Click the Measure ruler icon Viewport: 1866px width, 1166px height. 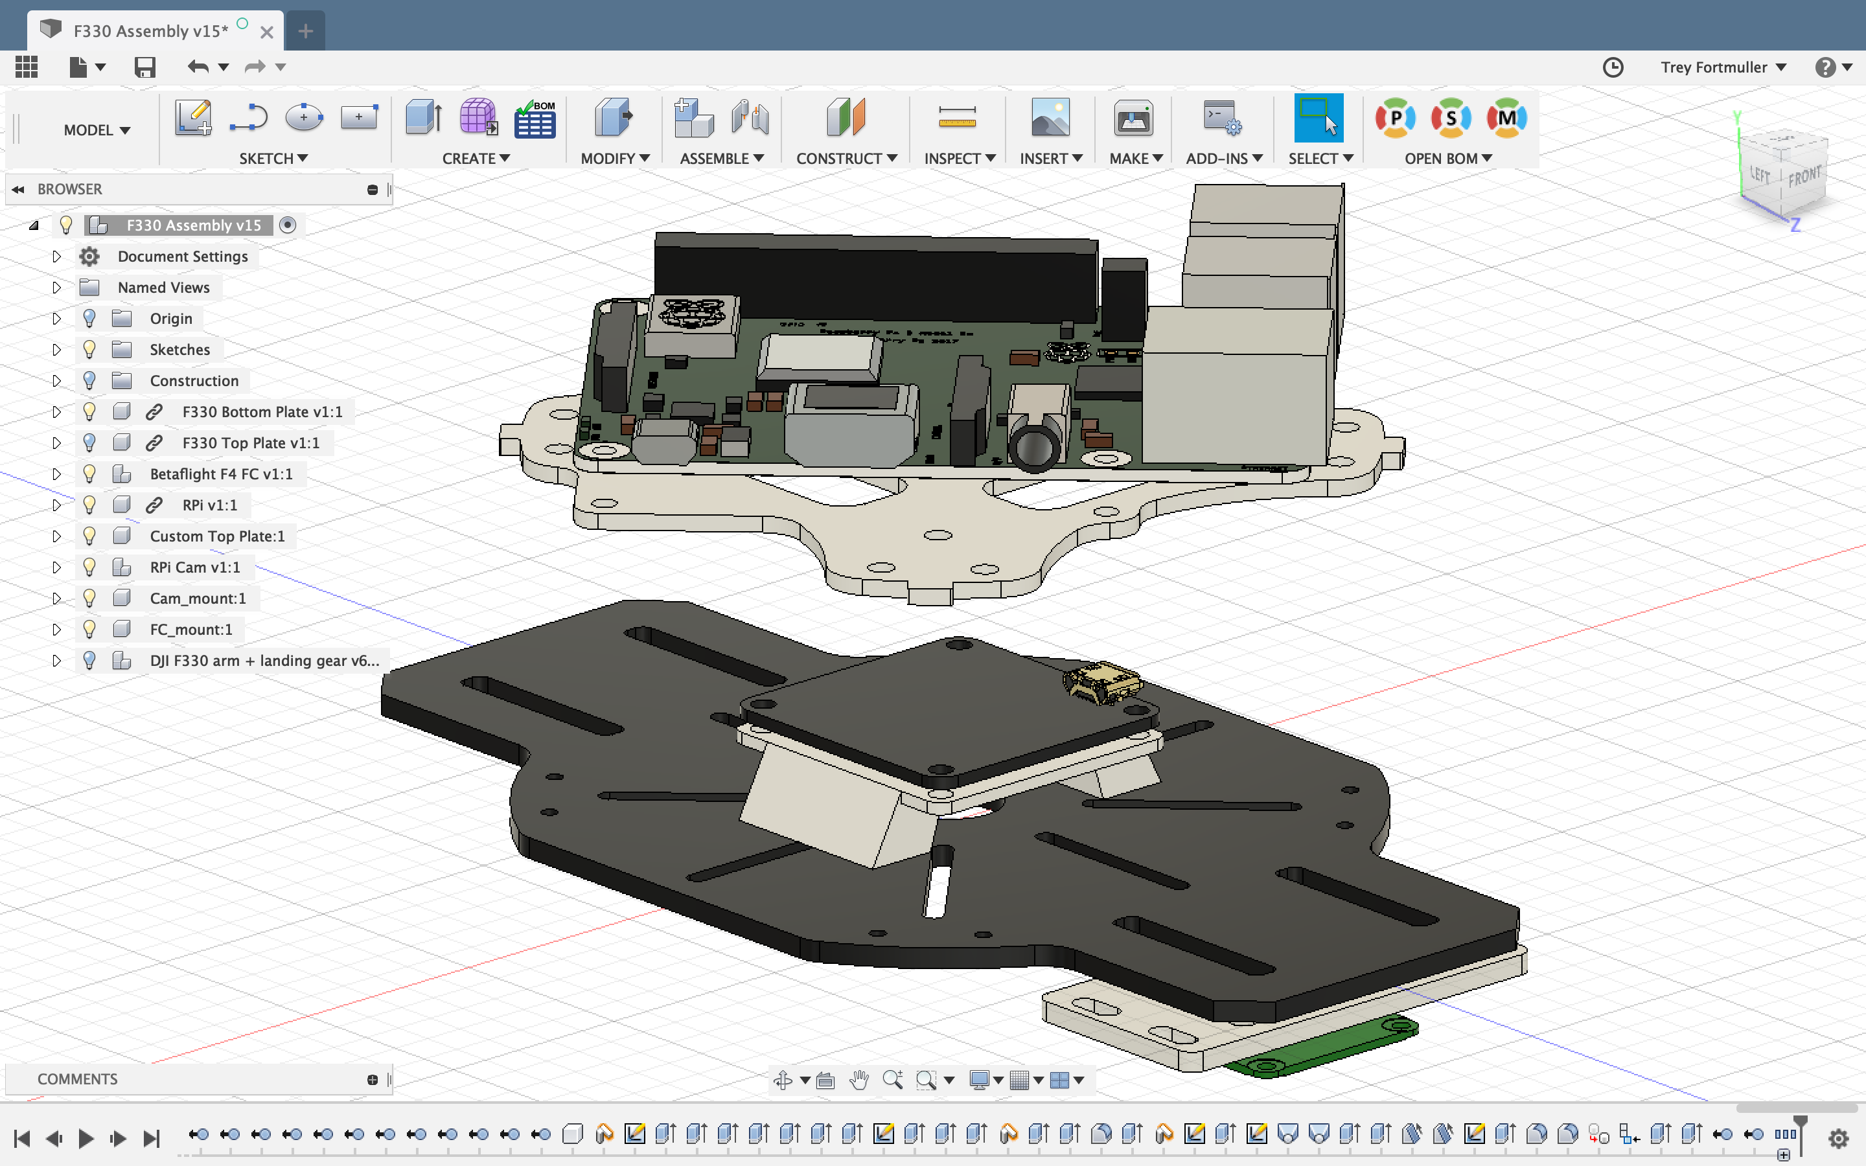tap(957, 119)
